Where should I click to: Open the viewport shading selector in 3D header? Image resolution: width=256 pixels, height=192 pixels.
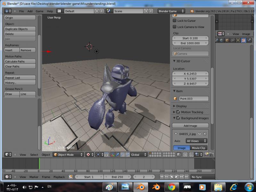[x=90, y=155]
